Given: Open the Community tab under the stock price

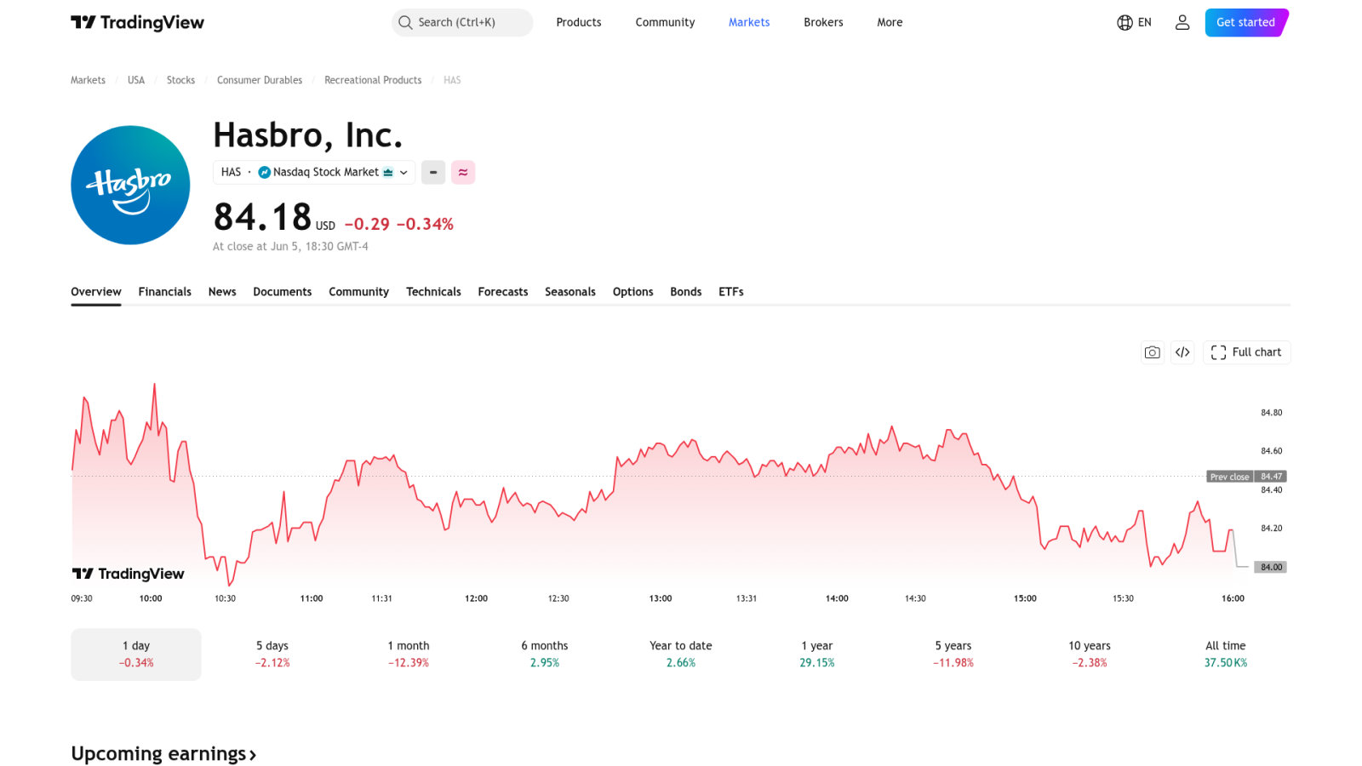Looking at the screenshot, I should click(359, 292).
